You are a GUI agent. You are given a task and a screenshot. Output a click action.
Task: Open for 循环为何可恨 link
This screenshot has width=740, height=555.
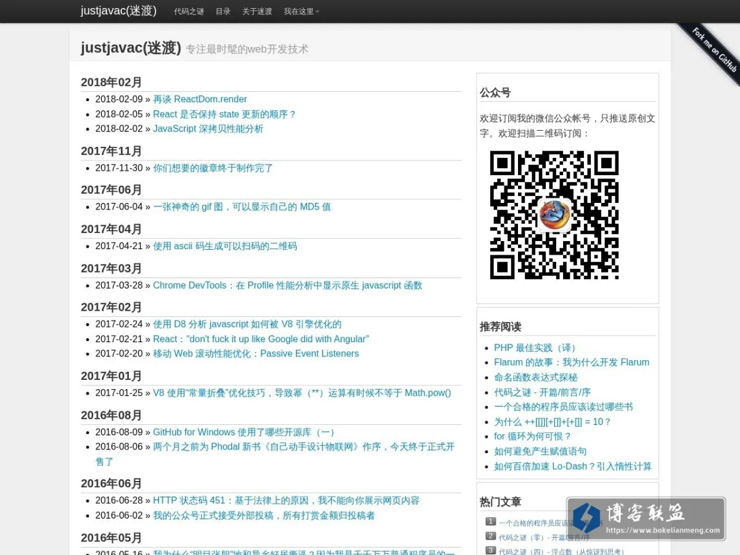coord(533,437)
